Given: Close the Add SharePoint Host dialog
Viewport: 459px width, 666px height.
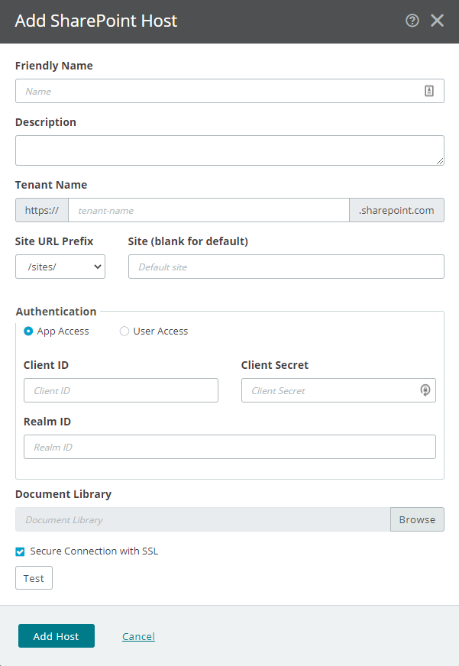Looking at the screenshot, I should pyautogui.click(x=437, y=21).
